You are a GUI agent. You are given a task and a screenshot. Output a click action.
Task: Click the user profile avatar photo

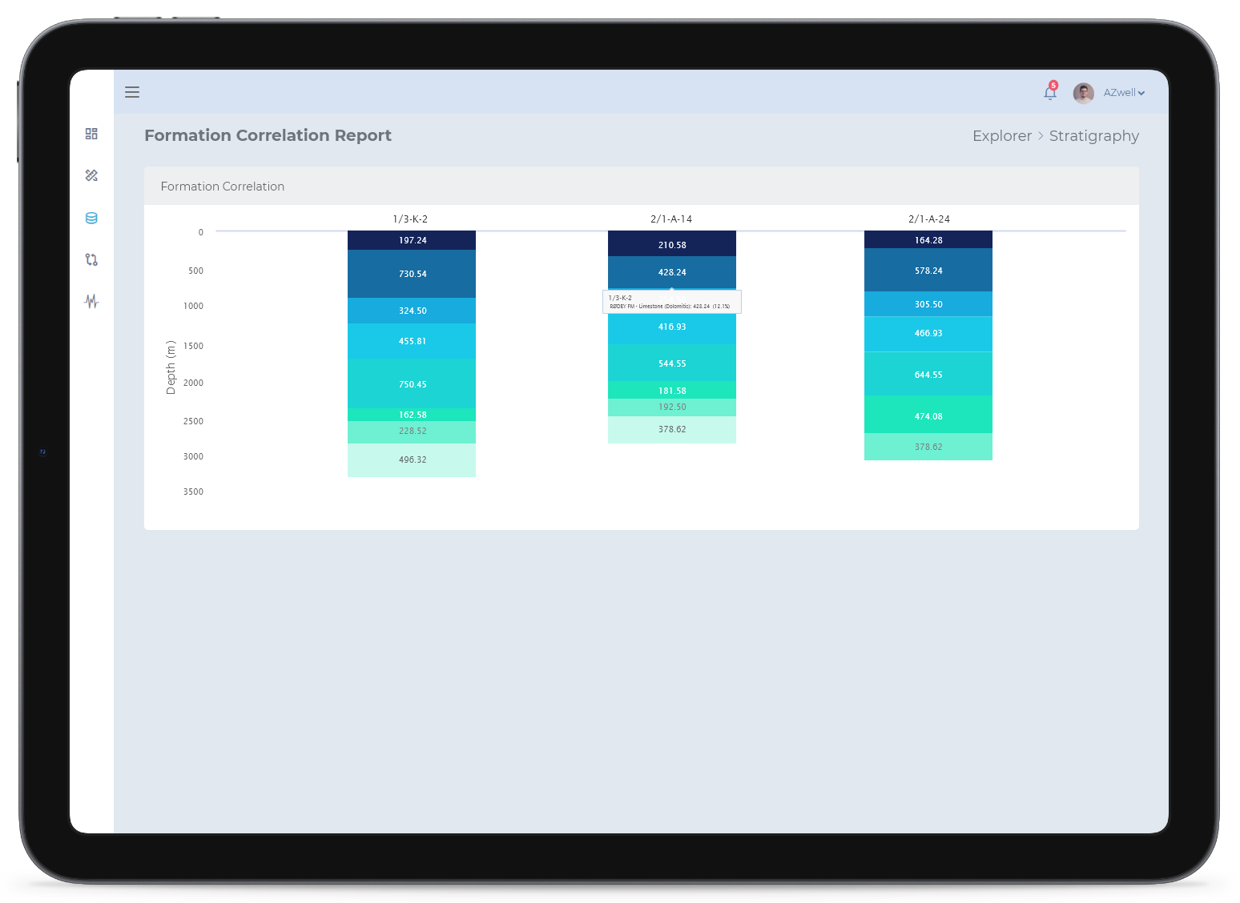[1083, 93]
